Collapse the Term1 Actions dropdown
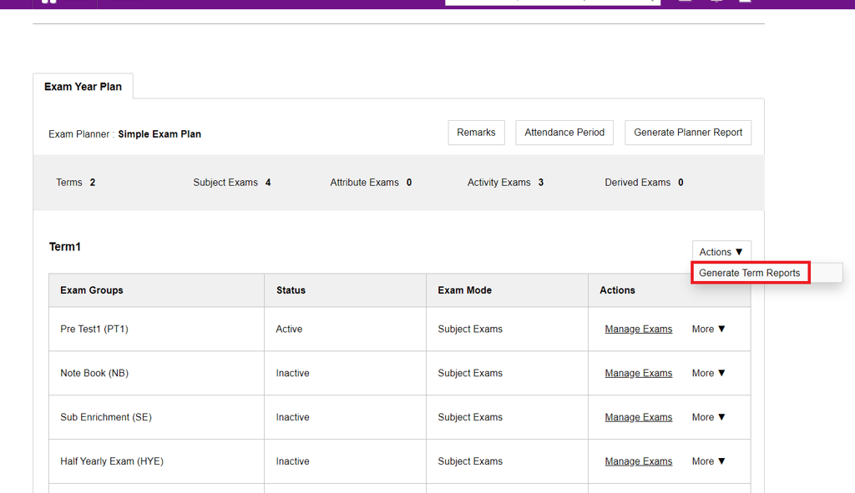Screen dimensions: 855x493 [x=721, y=252]
